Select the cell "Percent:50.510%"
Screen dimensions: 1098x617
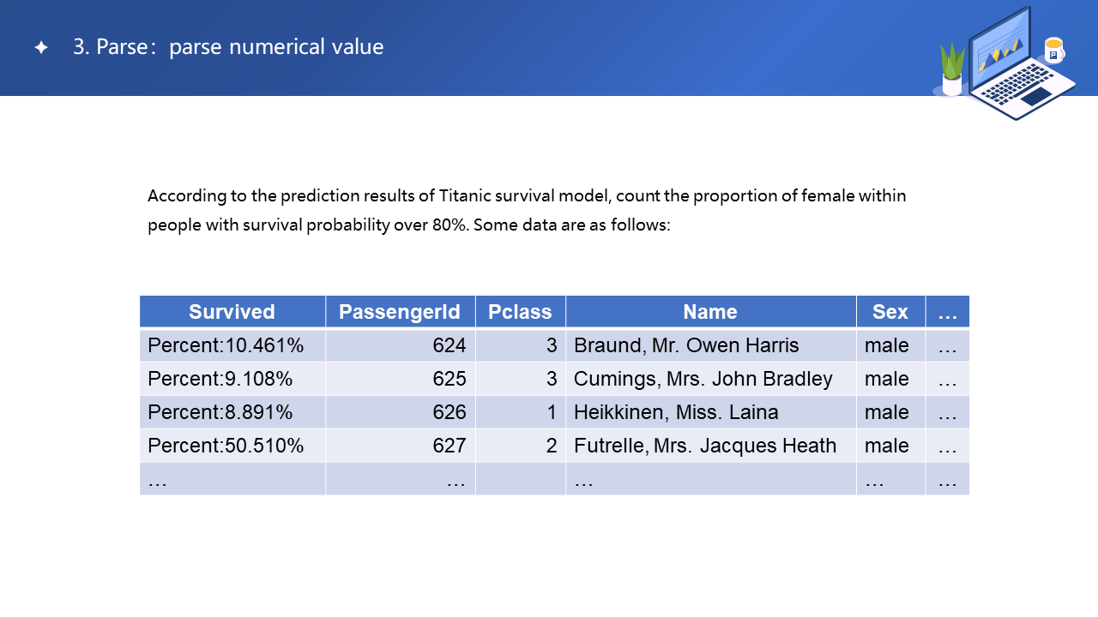226,446
